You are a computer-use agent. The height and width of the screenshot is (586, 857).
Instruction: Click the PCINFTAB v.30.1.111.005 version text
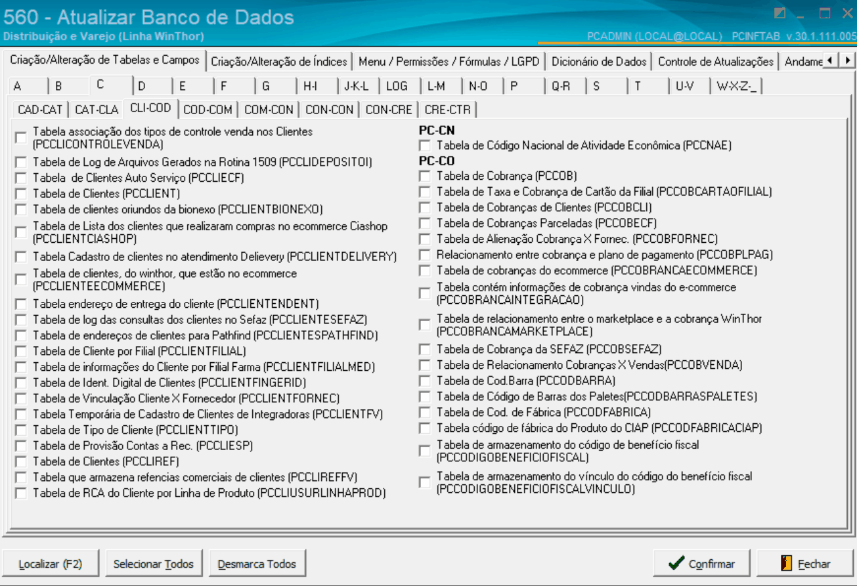click(794, 36)
